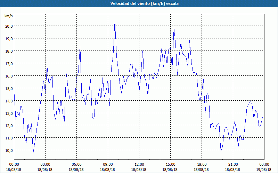Click the '19/08/18' date label
The height and width of the screenshot is (173, 278).
(x=264, y=170)
